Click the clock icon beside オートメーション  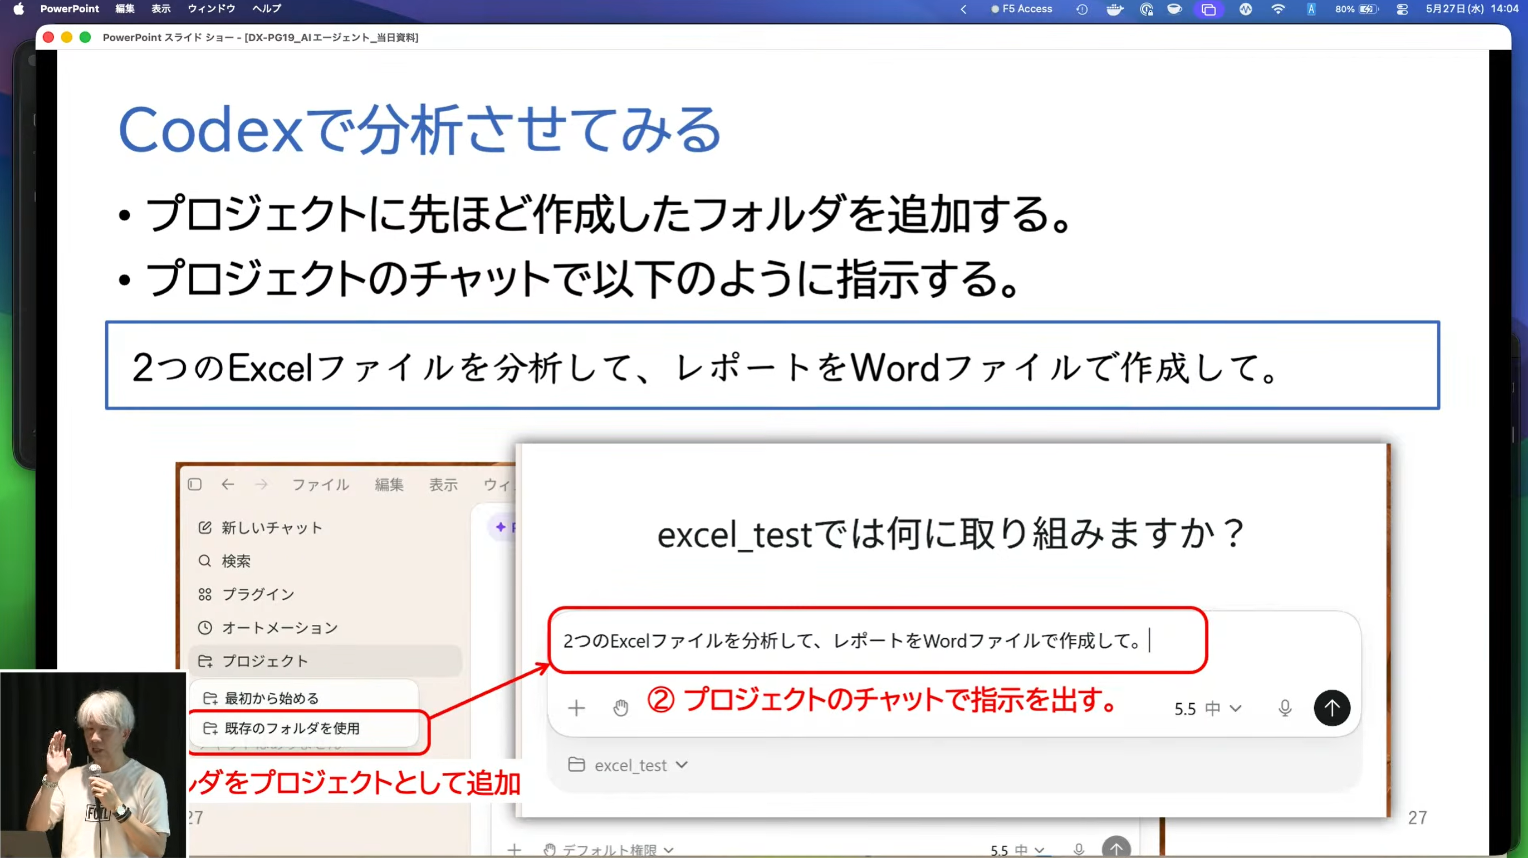[x=205, y=628]
